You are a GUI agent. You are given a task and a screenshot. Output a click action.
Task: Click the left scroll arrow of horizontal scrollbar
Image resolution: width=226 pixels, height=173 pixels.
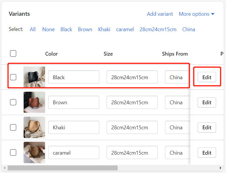(x=5, y=168)
